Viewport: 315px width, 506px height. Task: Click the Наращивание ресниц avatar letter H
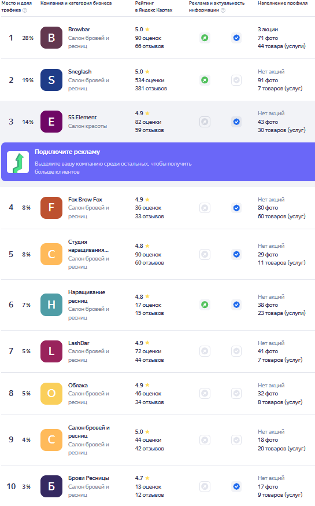(51, 305)
